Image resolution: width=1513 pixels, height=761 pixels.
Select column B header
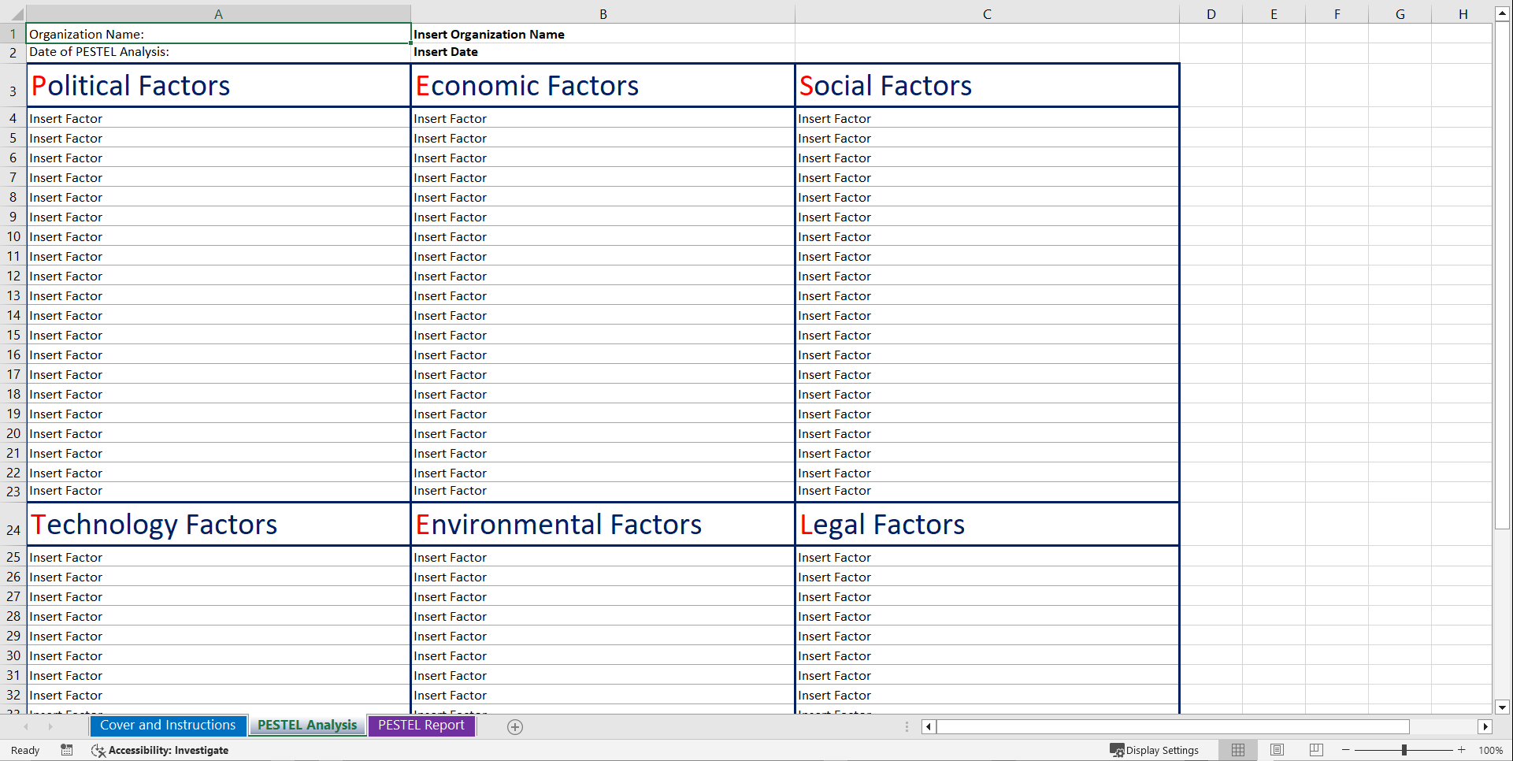coord(603,13)
